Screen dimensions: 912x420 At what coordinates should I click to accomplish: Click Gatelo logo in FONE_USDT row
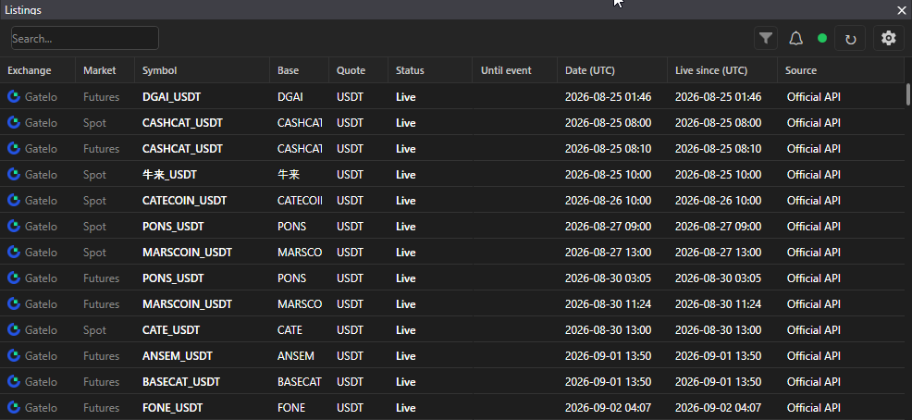tap(14, 407)
